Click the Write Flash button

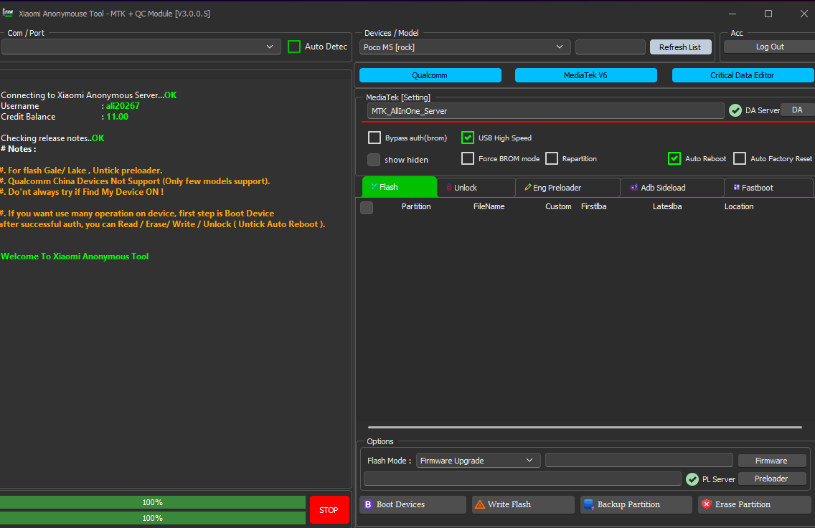pyautogui.click(x=523, y=504)
